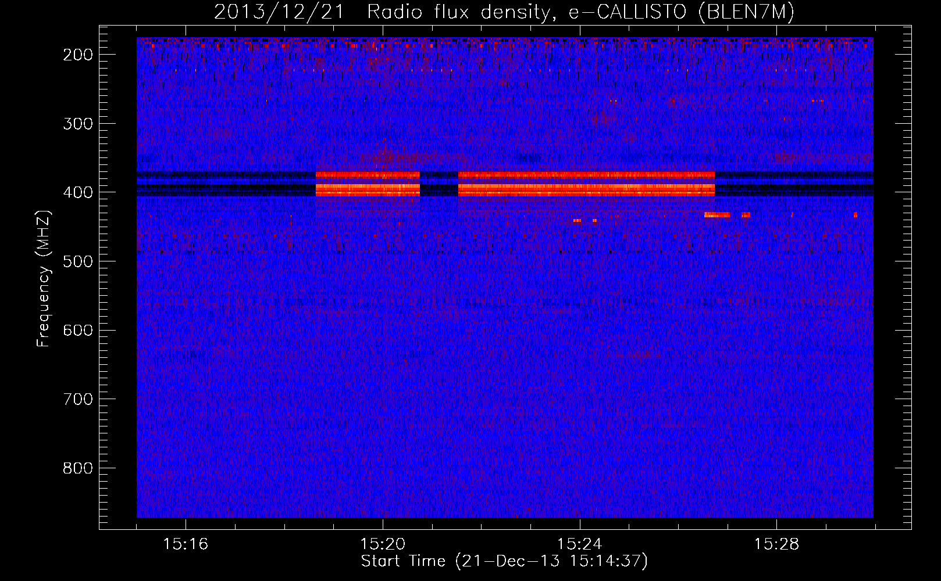This screenshot has width=941, height=581.
Task: Click the 15:28 time axis label
Action: (777, 544)
